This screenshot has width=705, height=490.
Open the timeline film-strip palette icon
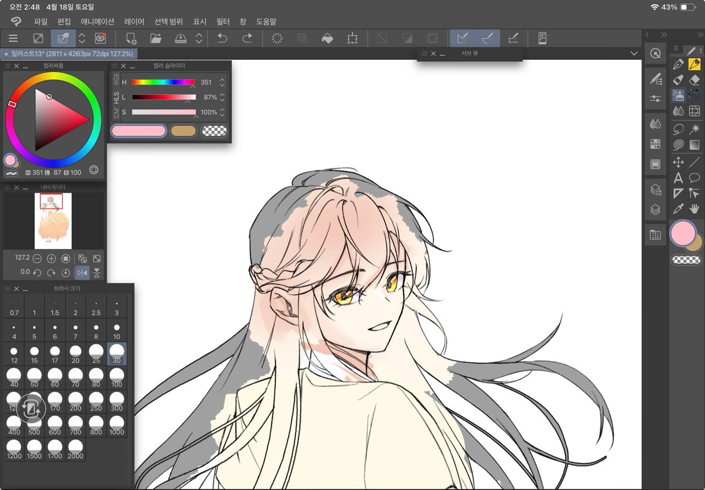tap(656, 164)
